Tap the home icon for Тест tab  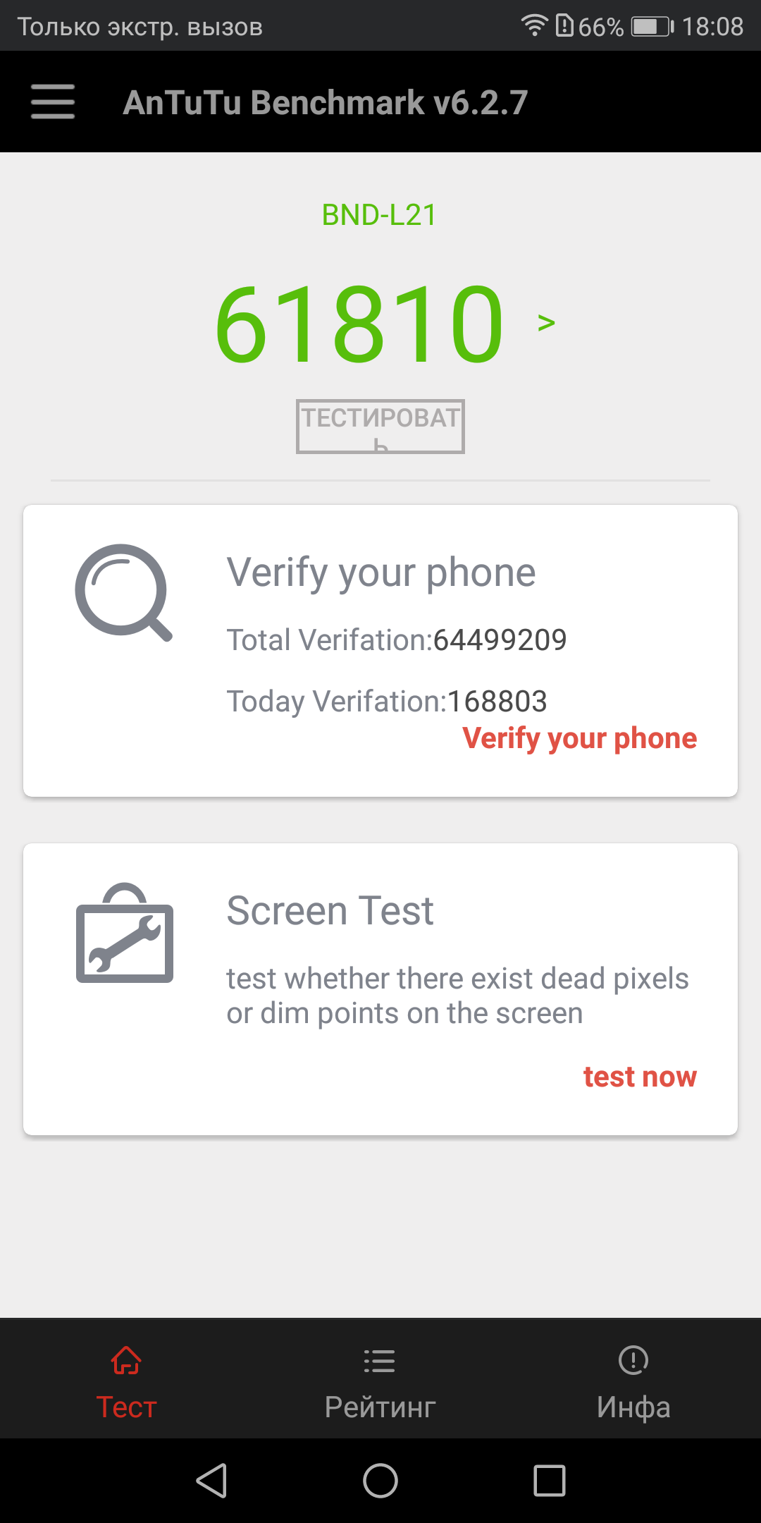pos(126,1360)
